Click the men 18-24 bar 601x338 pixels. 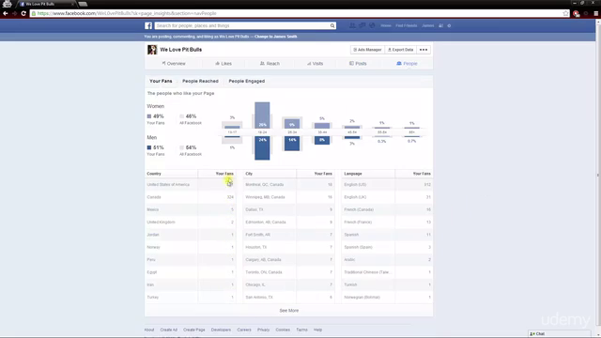[262, 147]
